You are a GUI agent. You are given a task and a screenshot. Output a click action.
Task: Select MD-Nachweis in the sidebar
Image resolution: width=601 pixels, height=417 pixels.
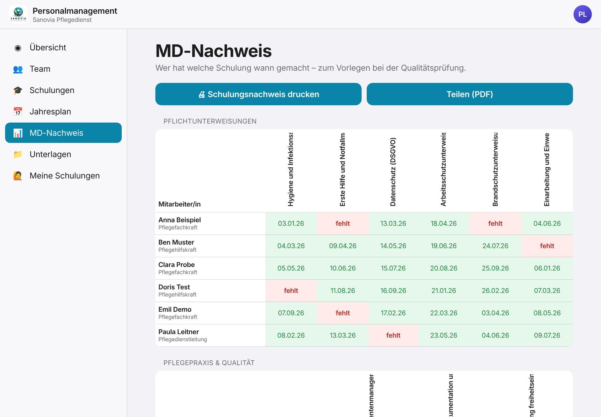tap(63, 133)
